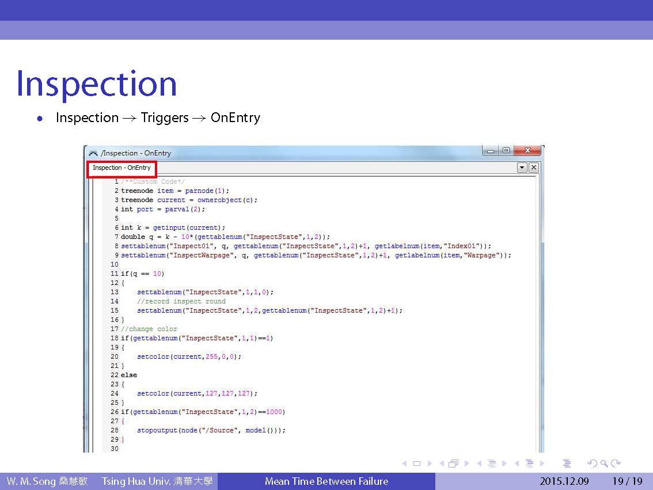Click the frame (stacked pages) navigation icon

tap(453, 464)
